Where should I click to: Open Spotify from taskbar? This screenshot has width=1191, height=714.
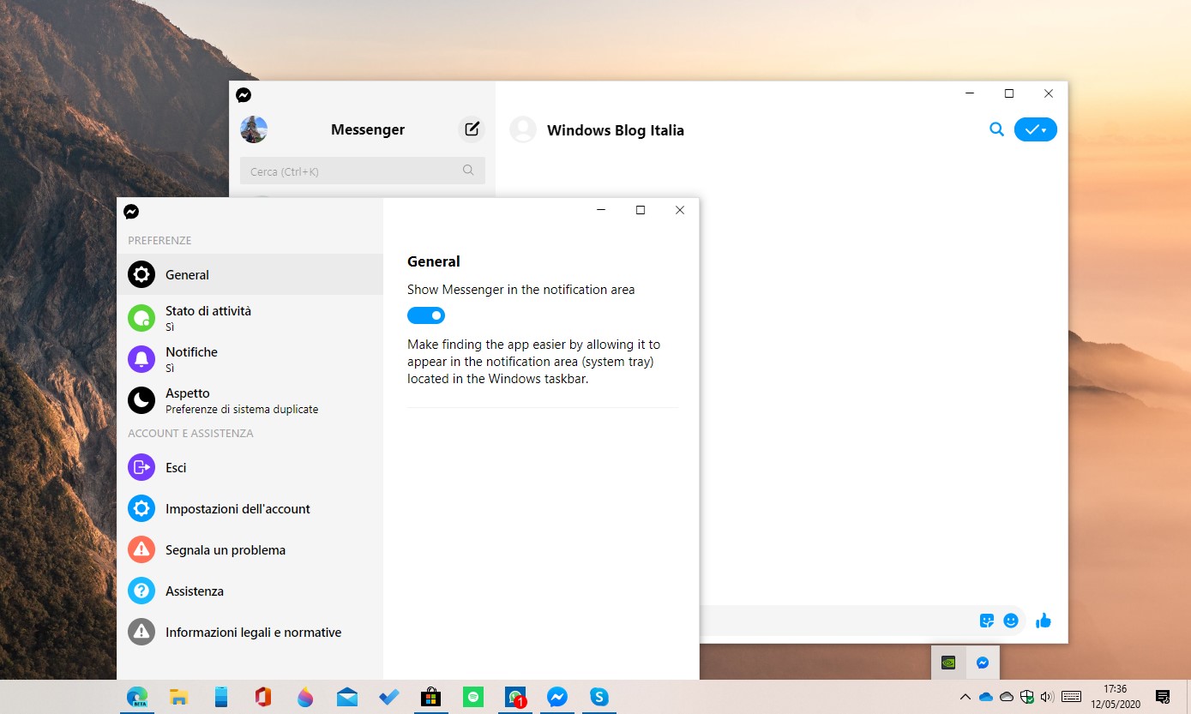472,697
